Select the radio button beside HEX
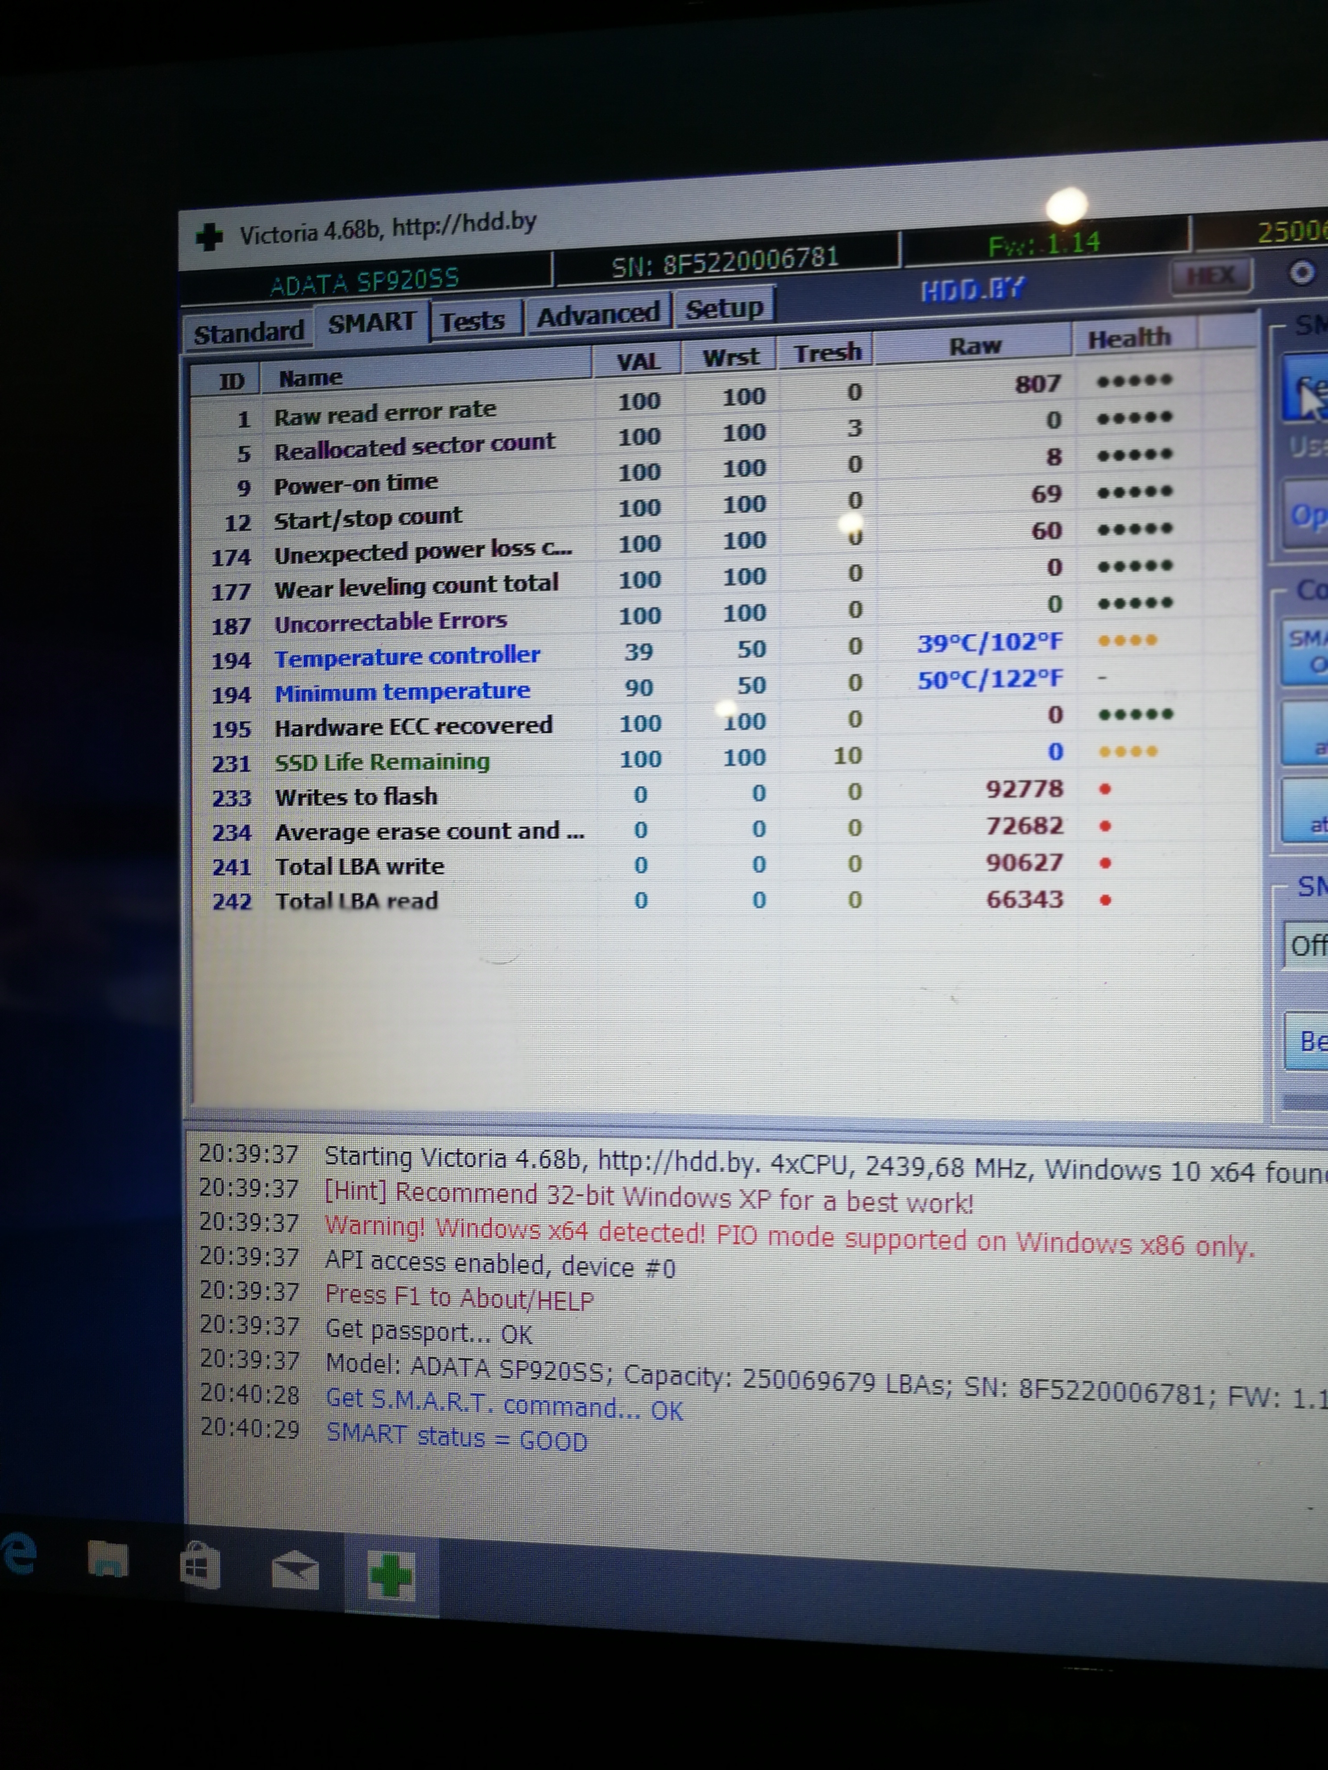 click(x=1302, y=273)
